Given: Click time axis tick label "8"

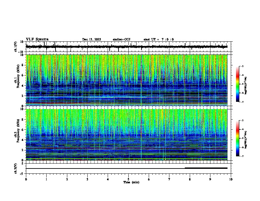Looking at the screenshot, I should [x=190, y=179].
